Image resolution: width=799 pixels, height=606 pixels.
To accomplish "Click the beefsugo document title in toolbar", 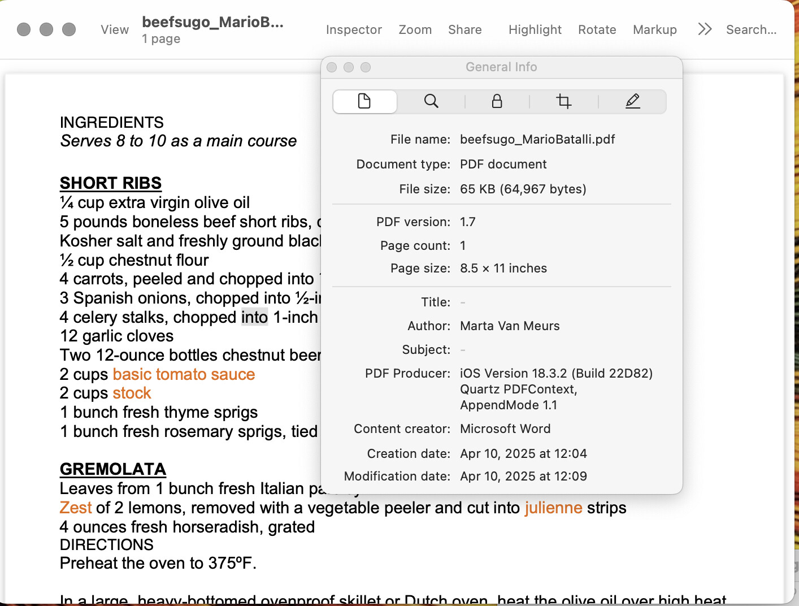I will (212, 22).
